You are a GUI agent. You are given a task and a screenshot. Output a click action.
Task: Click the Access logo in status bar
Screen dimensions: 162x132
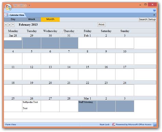[x=113, y=125]
